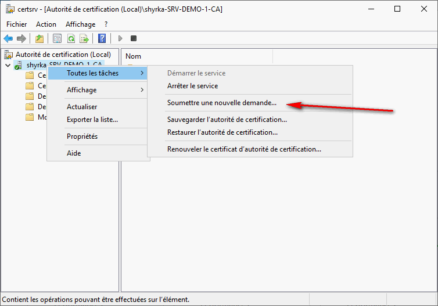Click the Export list toolbar icon
The height and width of the screenshot is (306, 438).
point(84,38)
